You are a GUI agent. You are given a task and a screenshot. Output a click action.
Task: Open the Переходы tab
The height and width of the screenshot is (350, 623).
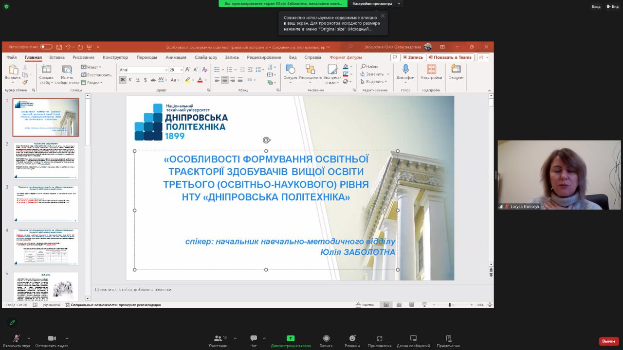(x=147, y=57)
